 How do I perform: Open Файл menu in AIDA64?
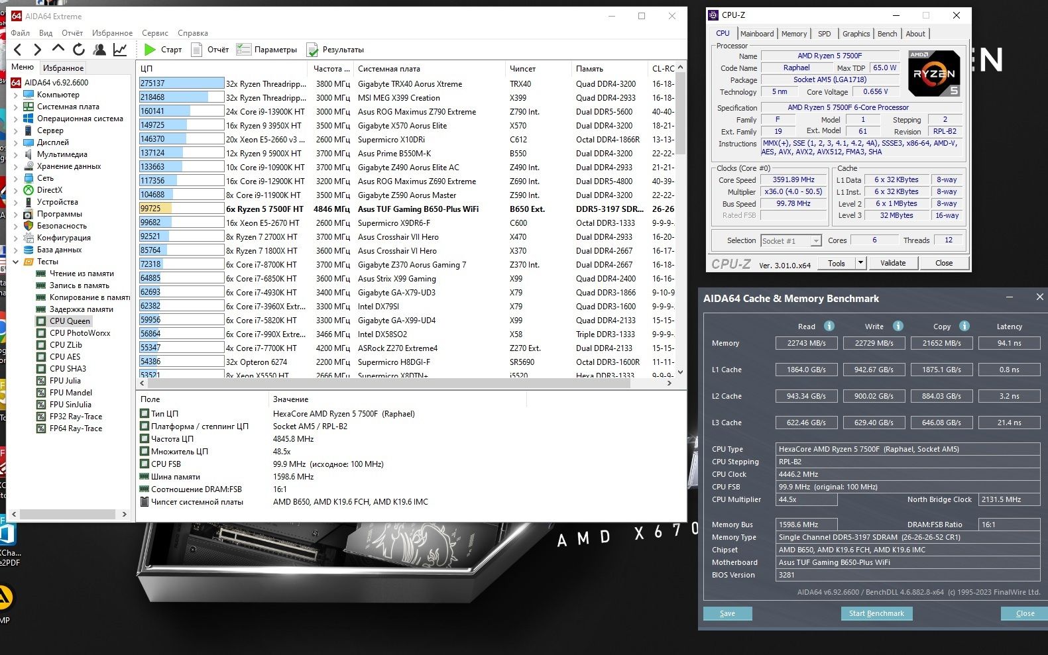(x=20, y=33)
